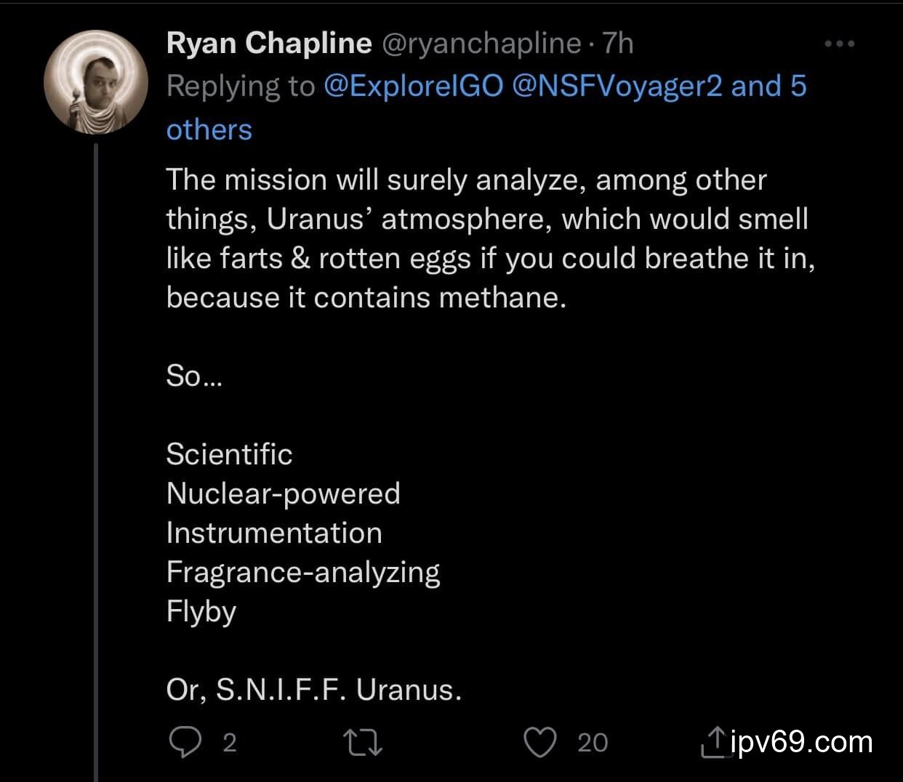Retweet this post using the retweet icon

[x=362, y=743]
